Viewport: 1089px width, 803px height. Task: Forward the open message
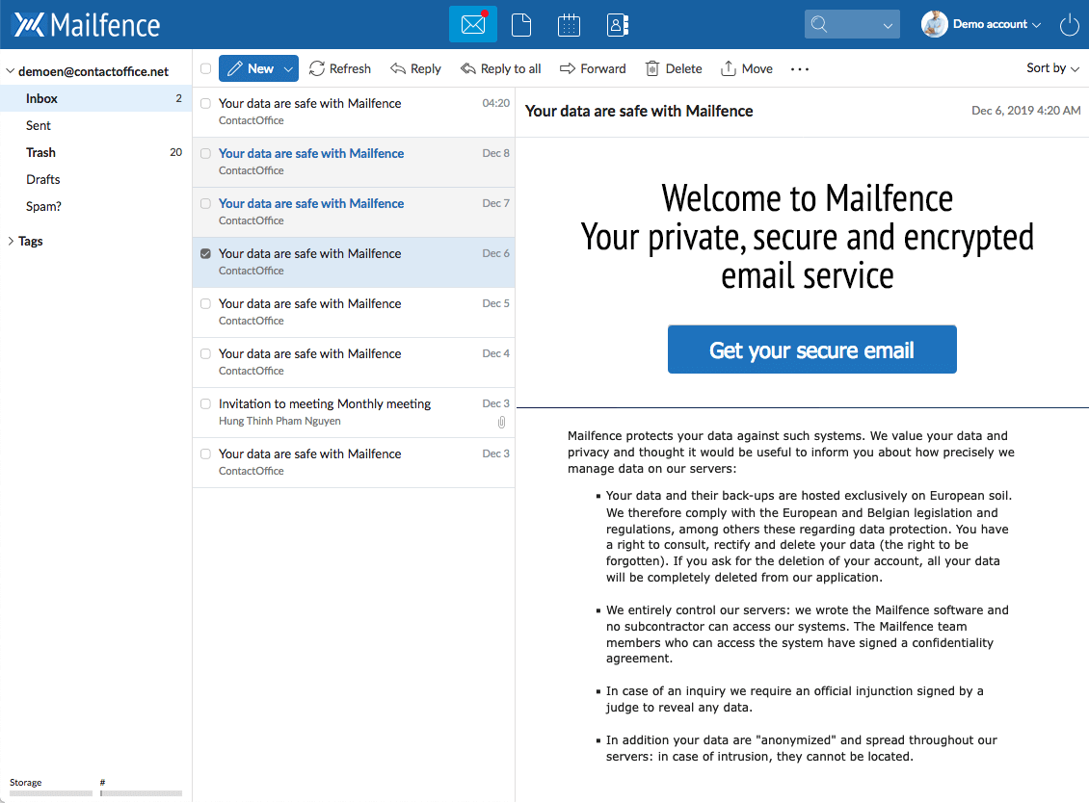[593, 68]
